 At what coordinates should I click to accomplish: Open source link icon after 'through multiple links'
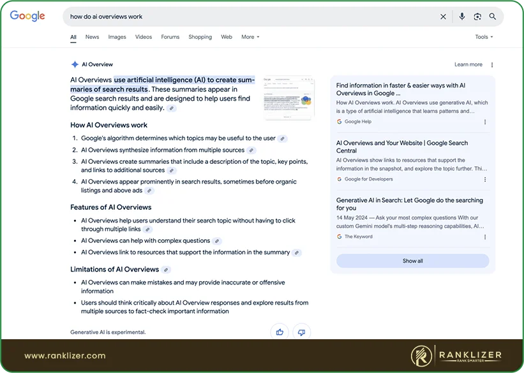click(147, 230)
